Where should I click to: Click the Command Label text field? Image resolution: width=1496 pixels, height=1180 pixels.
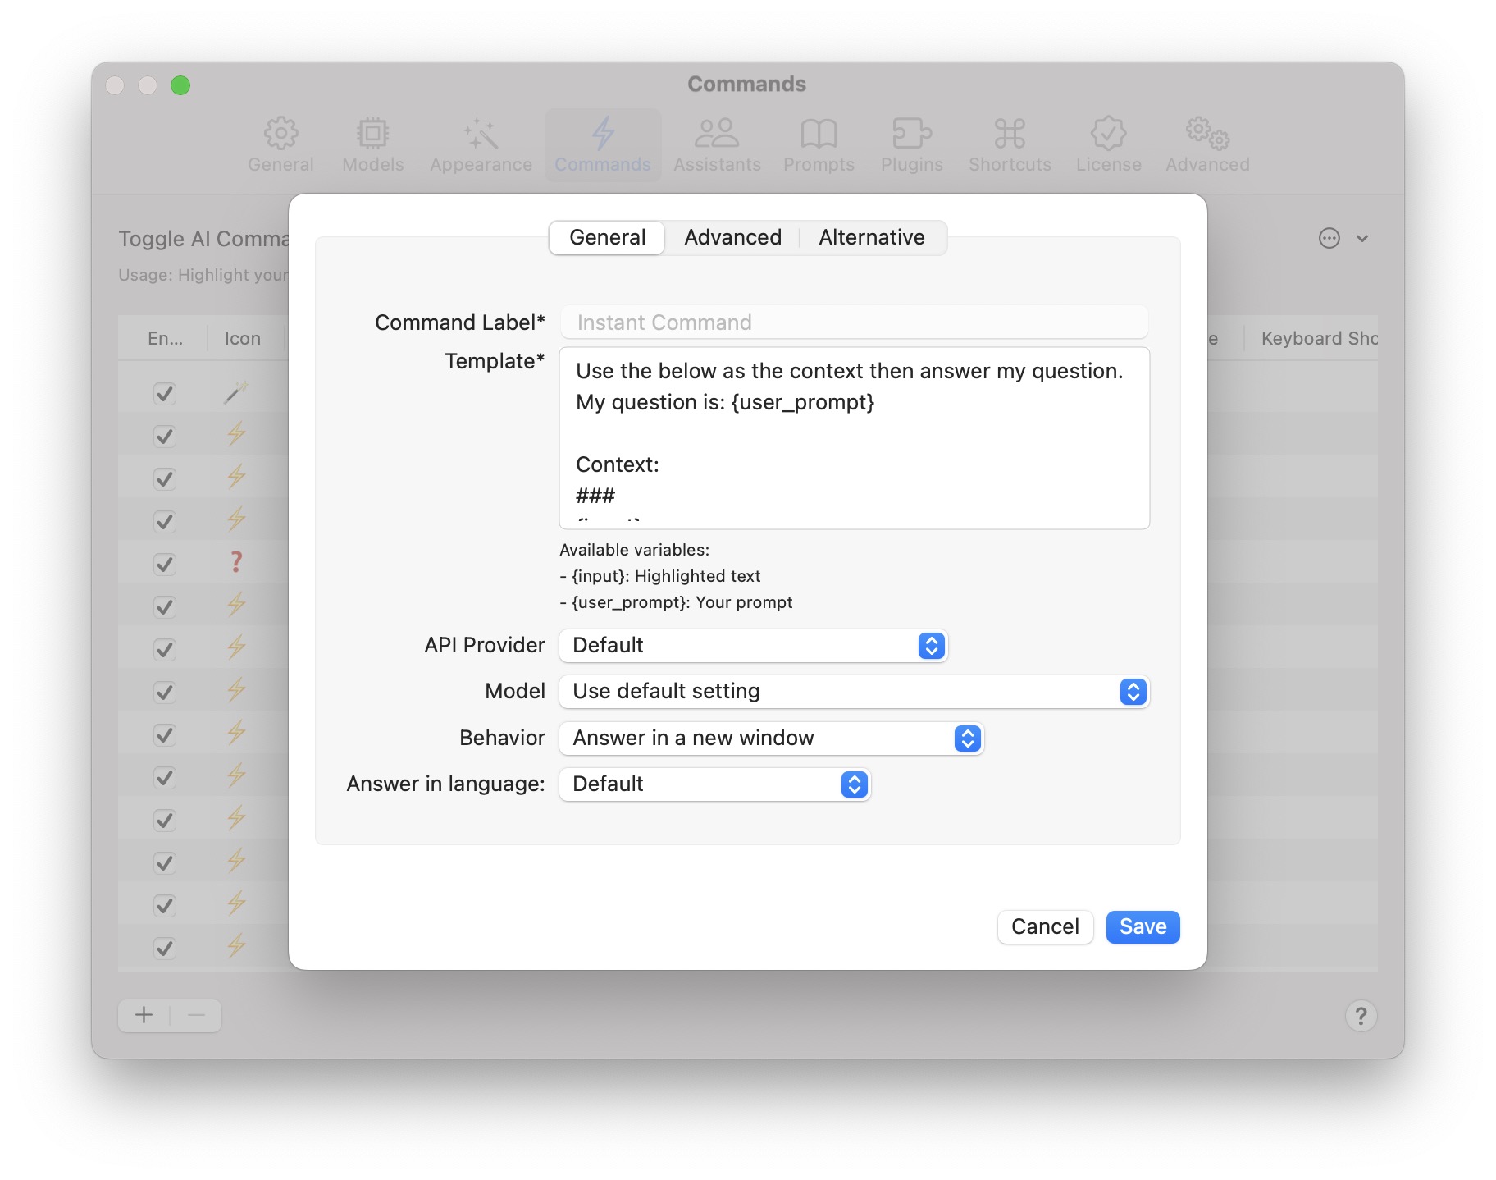pos(854,322)
